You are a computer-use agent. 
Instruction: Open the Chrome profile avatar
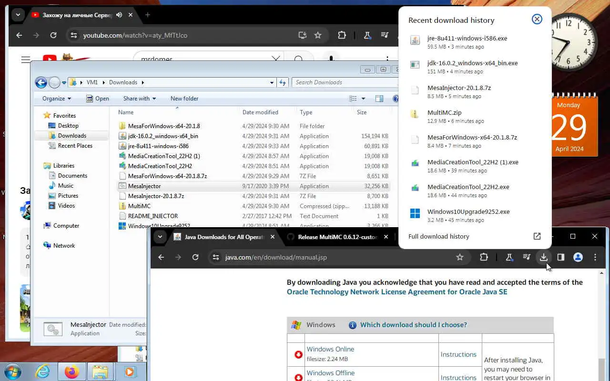[578, 257]
